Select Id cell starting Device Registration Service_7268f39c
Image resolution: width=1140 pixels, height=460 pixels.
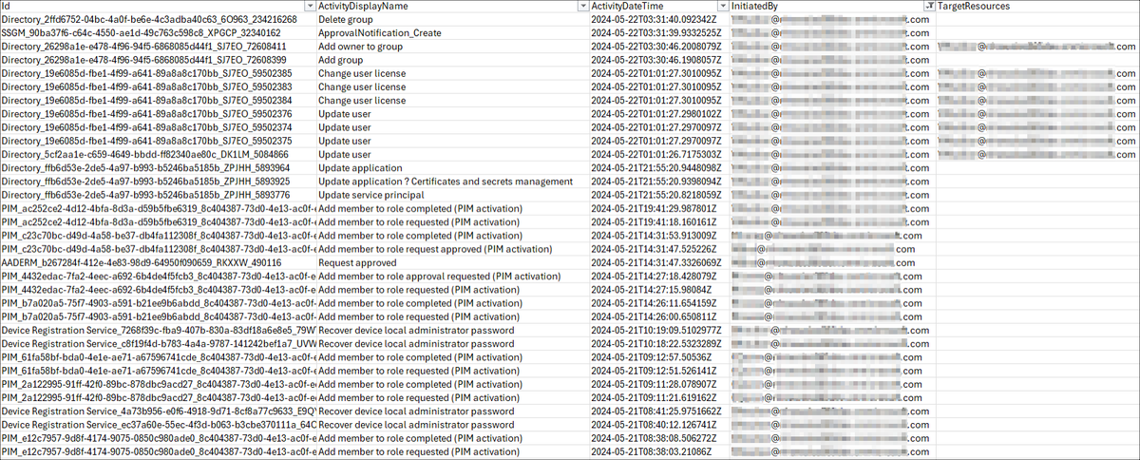pyautogui.click(x=158, y=330)
